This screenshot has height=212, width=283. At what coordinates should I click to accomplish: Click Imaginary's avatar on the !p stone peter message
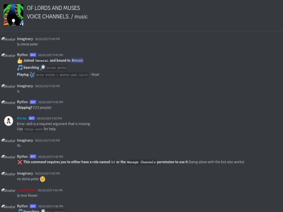8,39
